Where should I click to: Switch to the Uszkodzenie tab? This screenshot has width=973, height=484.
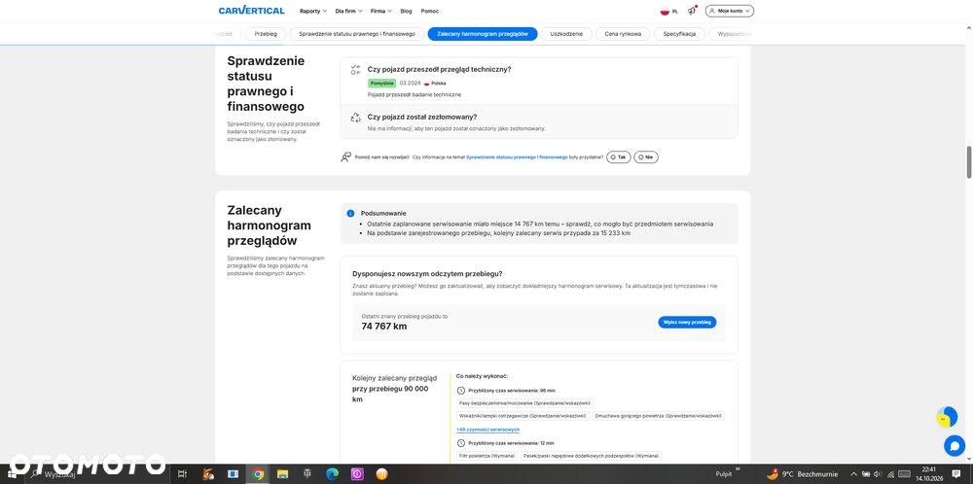pyautogui.click(x=566, y=34)
